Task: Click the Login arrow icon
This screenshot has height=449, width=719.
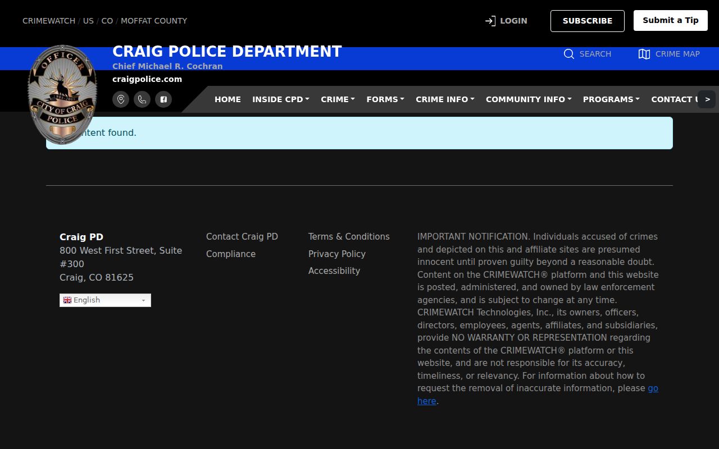Action: pos(490,21)
